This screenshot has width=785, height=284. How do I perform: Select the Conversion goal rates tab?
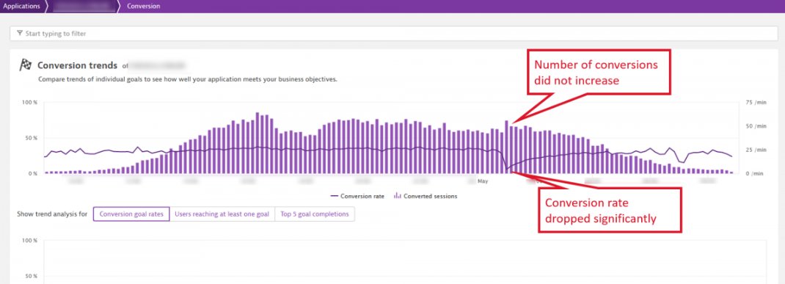tap(131, 214)
